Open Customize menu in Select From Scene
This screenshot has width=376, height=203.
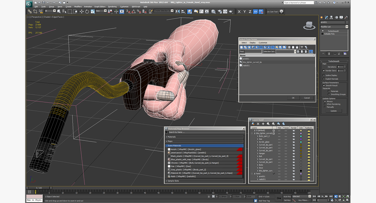click(263, 43)
